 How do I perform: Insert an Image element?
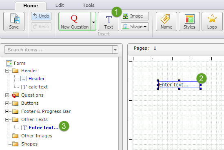click(x=135, y=16)
